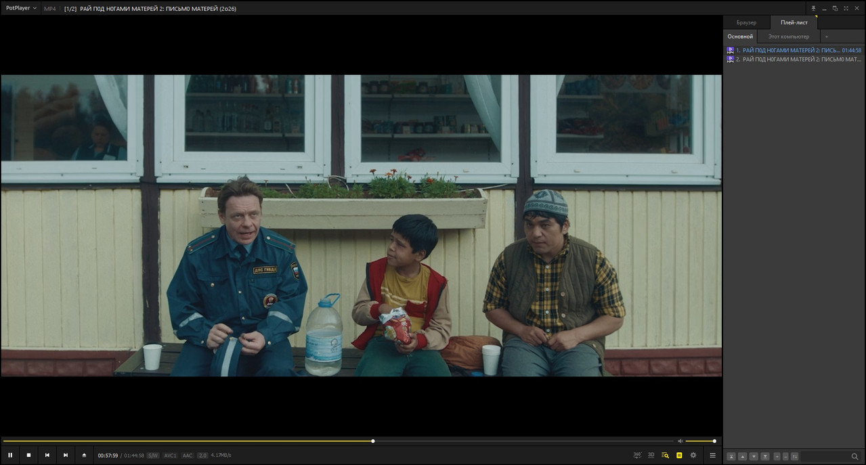
Task: Click the eject/open file icon
Action: [x=84, y=456]
